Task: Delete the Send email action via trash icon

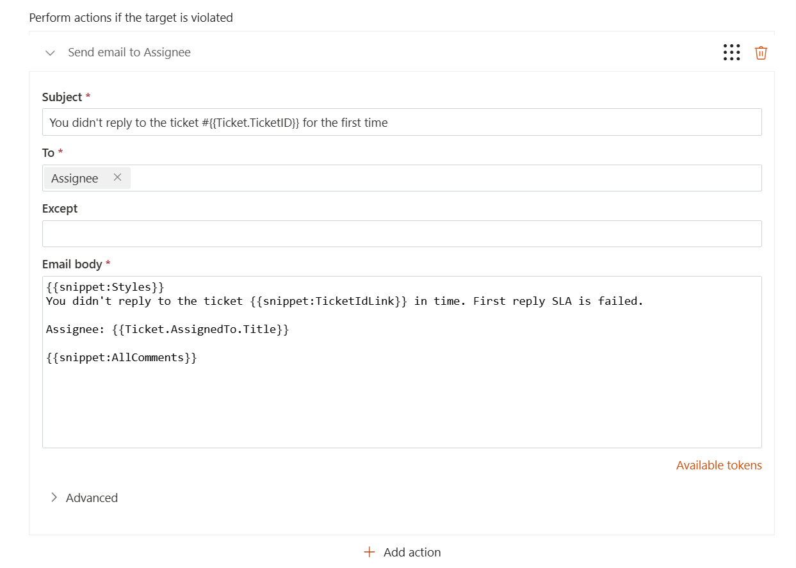Action: point(761,53)
